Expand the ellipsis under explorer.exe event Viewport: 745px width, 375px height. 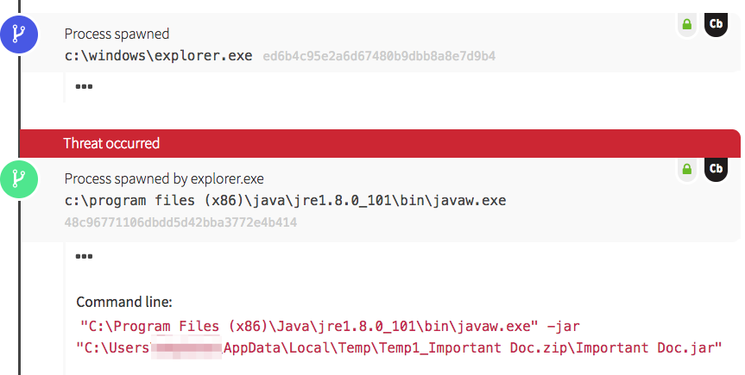[x=84, y=85]
